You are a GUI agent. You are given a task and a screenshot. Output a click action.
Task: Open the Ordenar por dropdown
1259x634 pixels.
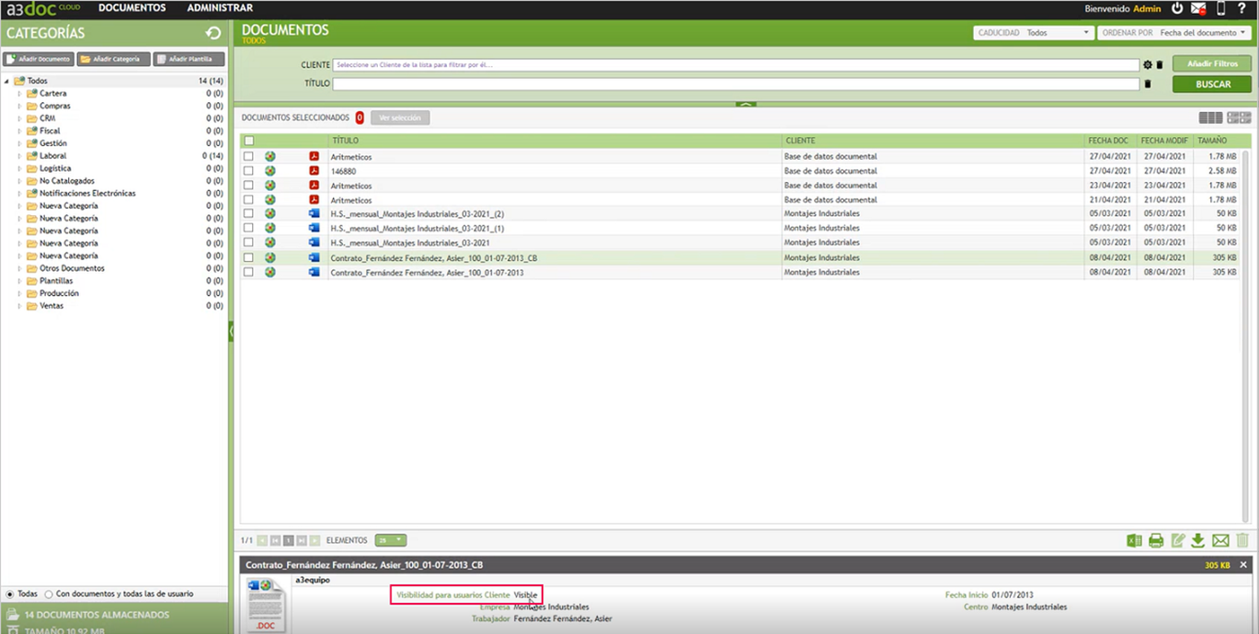1173,33
